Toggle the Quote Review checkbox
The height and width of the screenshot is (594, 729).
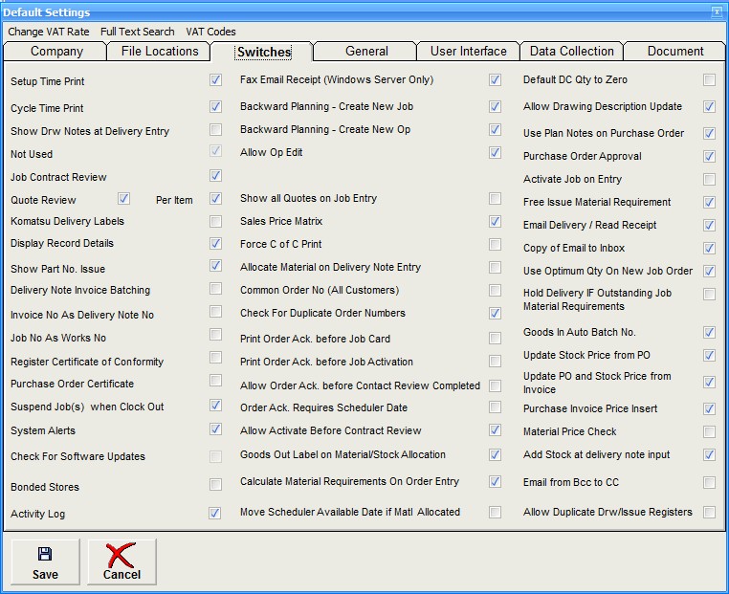123,199
